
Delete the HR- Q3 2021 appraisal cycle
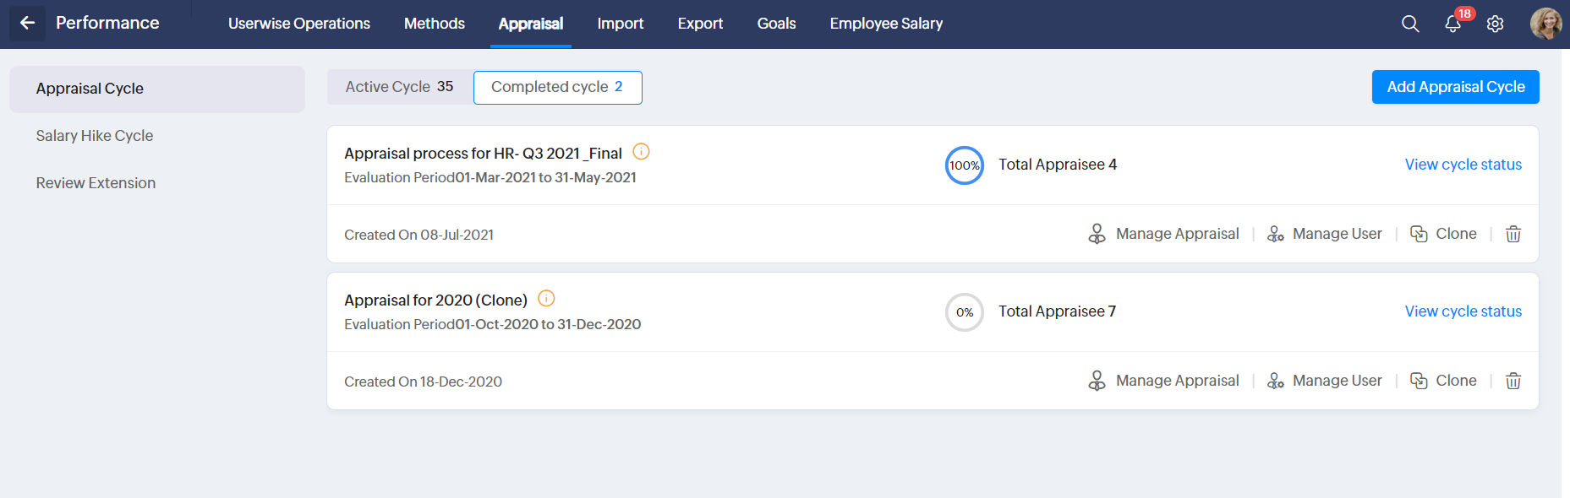point(1513,234)
